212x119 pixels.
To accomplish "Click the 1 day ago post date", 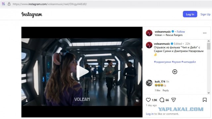I will click(x=151, y=105).
